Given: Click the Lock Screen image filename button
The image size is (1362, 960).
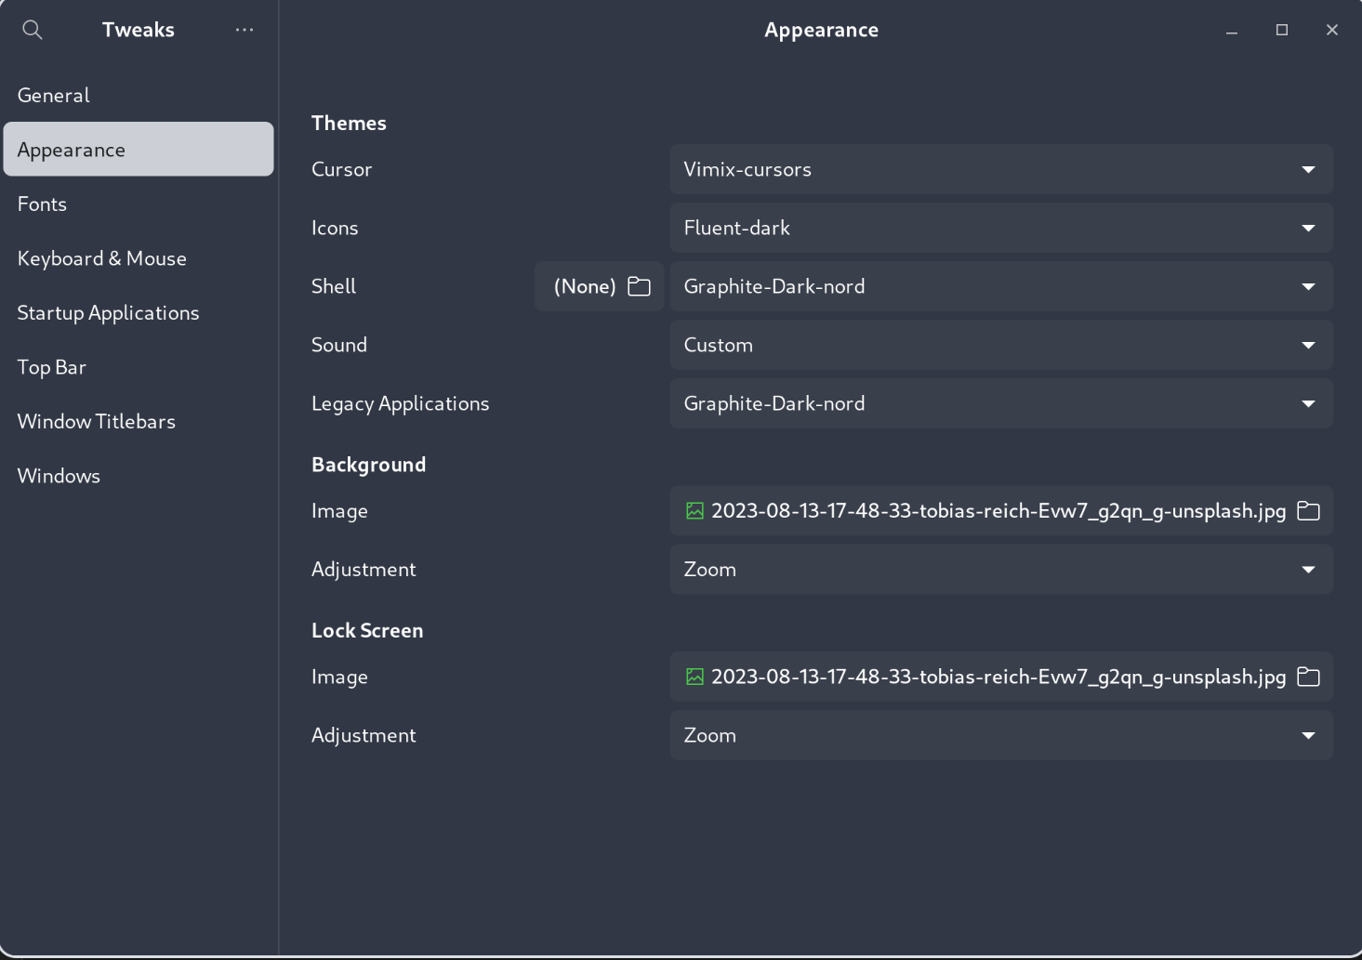Looking at the screenshot, I should [998, 677].
